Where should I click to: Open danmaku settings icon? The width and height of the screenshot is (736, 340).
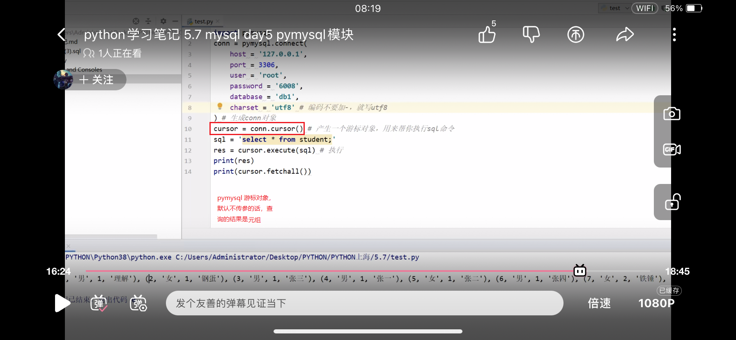(x=138, y=303)
